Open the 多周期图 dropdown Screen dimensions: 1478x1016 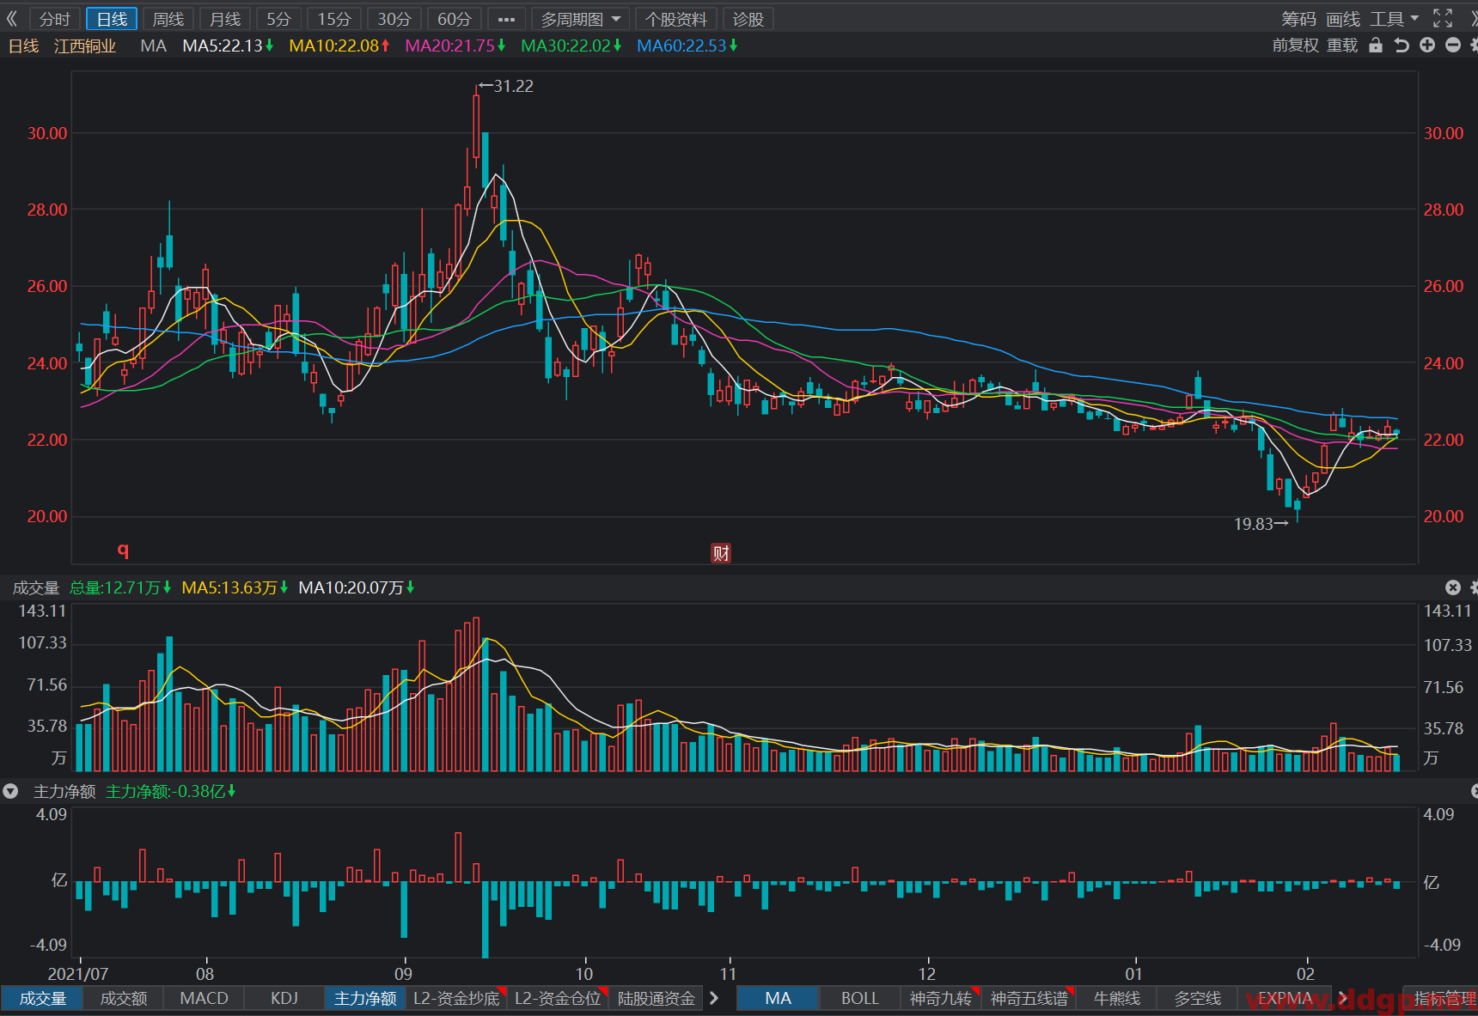(580, 19)
